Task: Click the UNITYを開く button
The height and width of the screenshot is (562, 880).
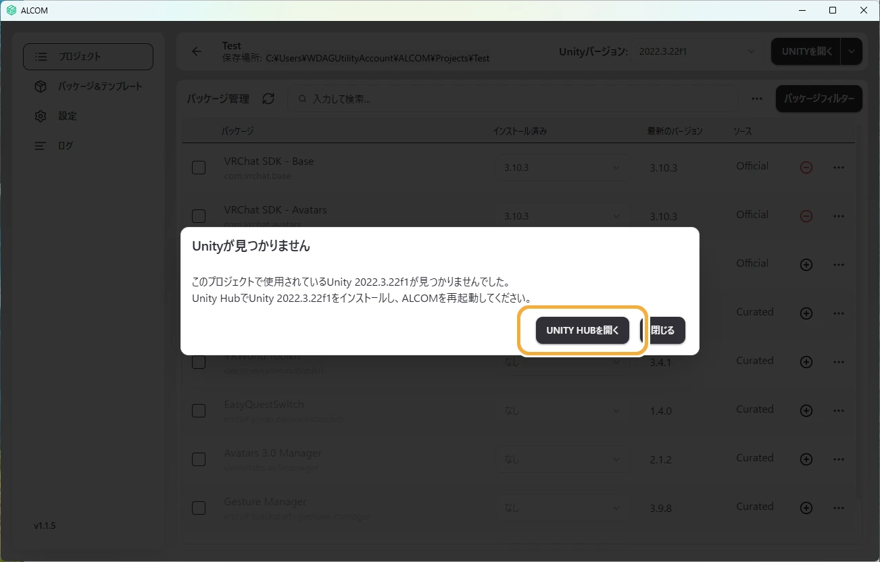Action: pyautogui.click(x=806, y=51)
